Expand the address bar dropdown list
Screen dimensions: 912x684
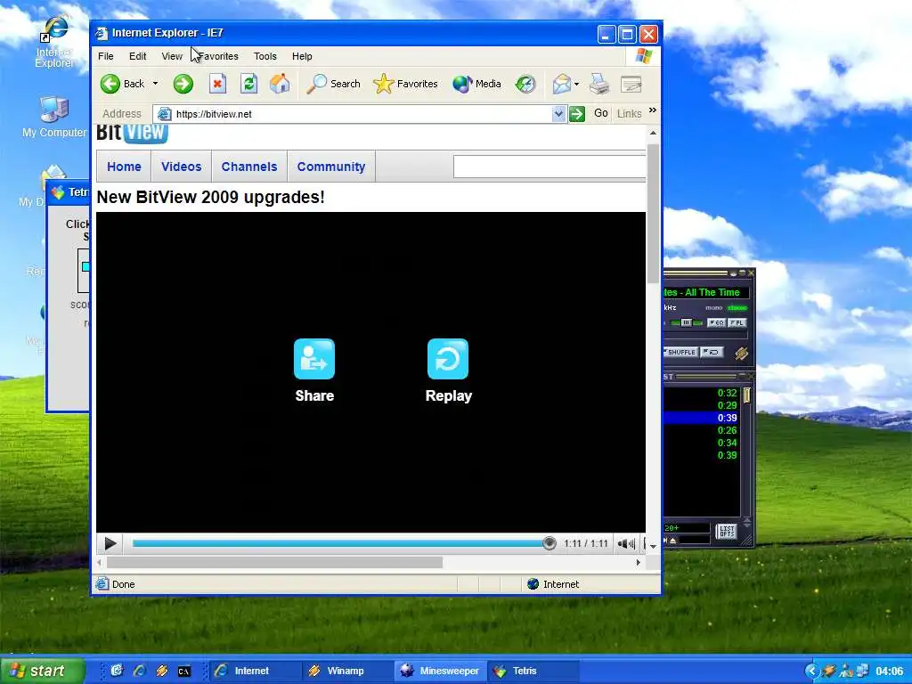tap(558, 113)
